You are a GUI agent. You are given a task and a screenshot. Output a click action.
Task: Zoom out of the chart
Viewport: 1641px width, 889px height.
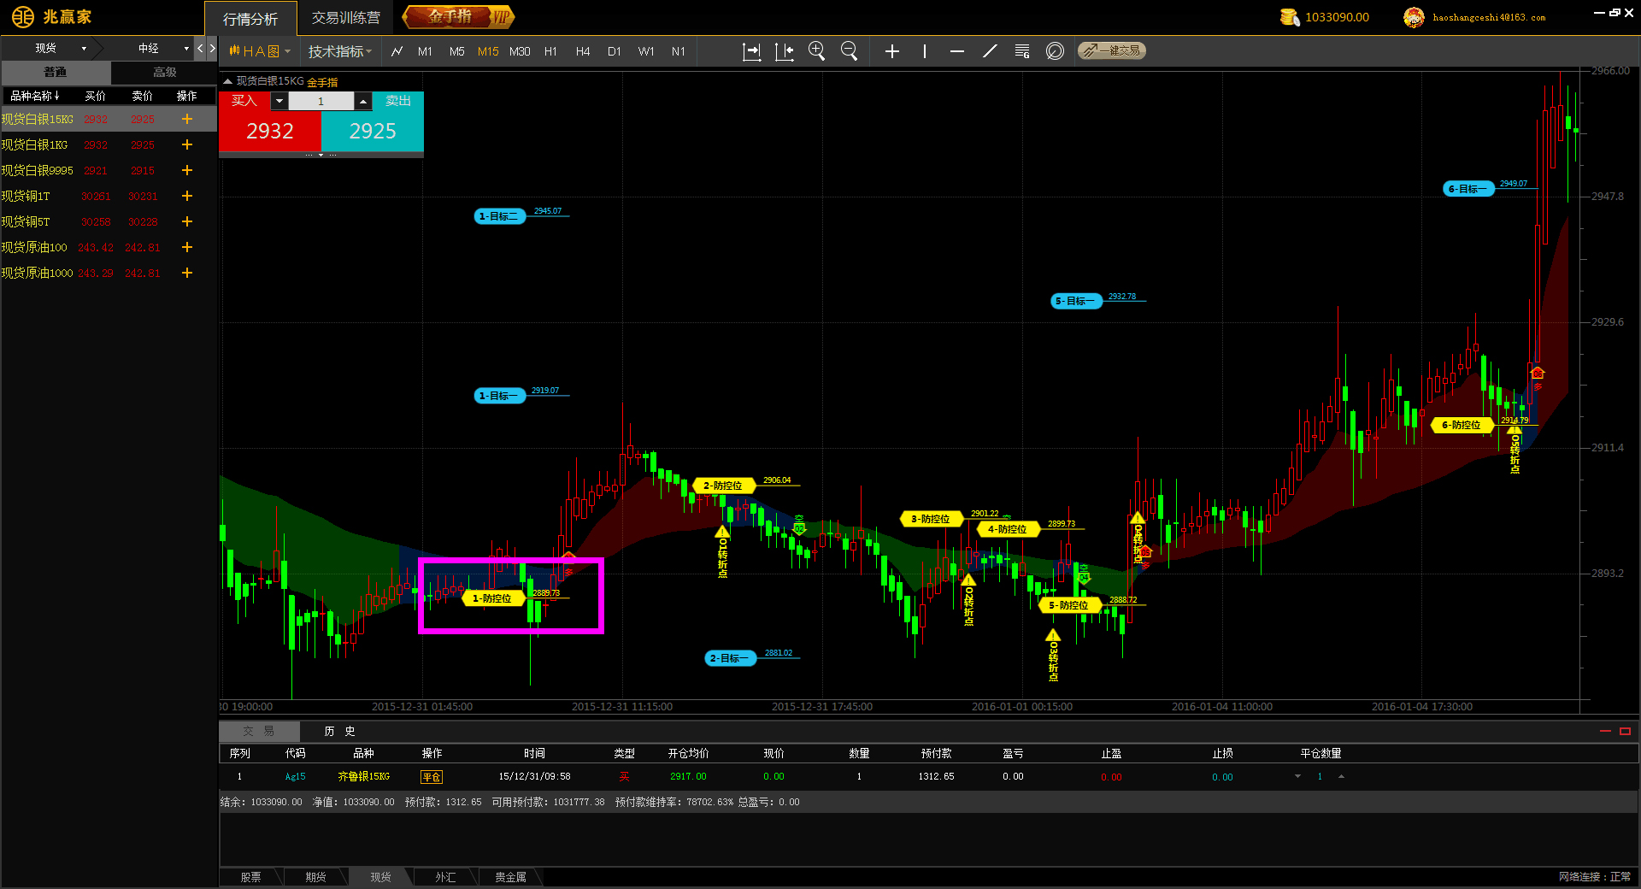849,51
